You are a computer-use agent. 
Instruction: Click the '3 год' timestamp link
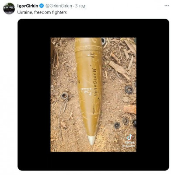pyautogui.click(x=80, y=6)
